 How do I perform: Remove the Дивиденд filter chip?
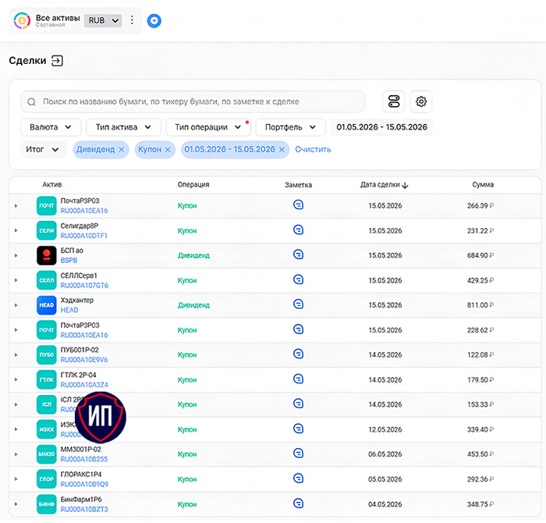pos(122,149)
